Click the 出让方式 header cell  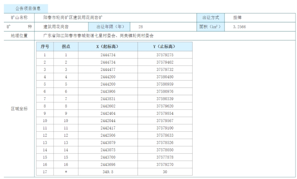(211, 18)
